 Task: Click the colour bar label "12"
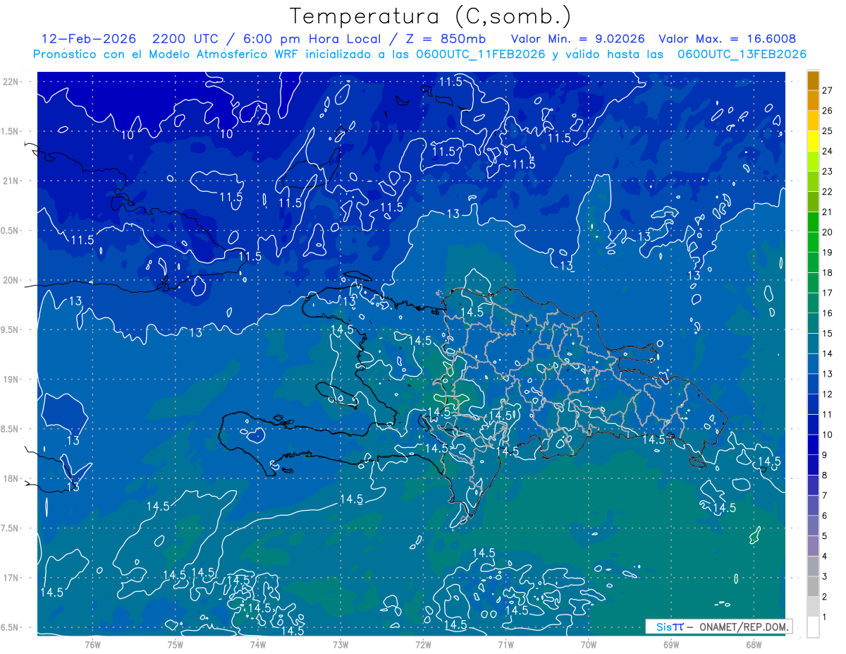(827, 394)
